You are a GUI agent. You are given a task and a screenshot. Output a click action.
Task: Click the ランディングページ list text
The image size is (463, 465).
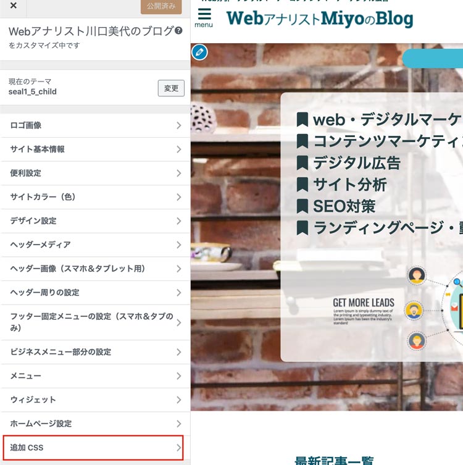[388, 228]
